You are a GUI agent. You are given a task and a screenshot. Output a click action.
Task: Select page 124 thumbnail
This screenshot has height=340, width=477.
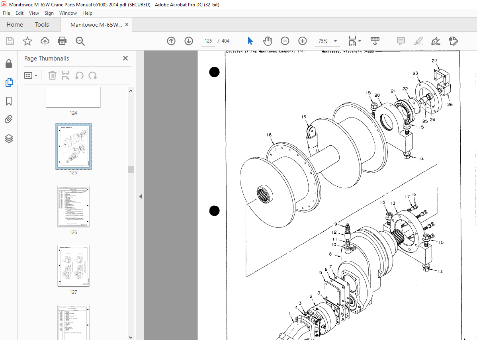73,97
